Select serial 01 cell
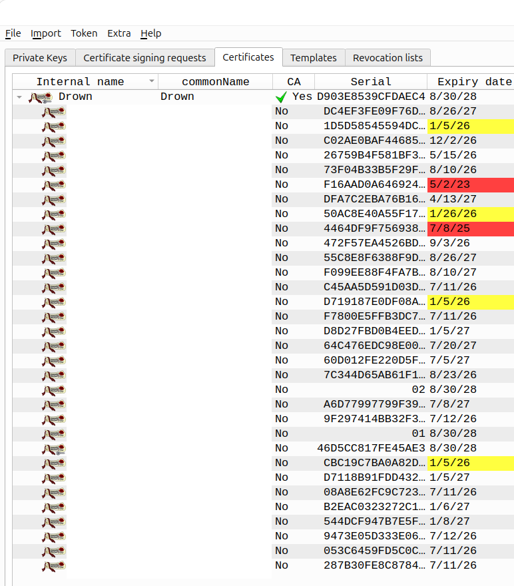This screenshot has height=586, width=514. 371,434
